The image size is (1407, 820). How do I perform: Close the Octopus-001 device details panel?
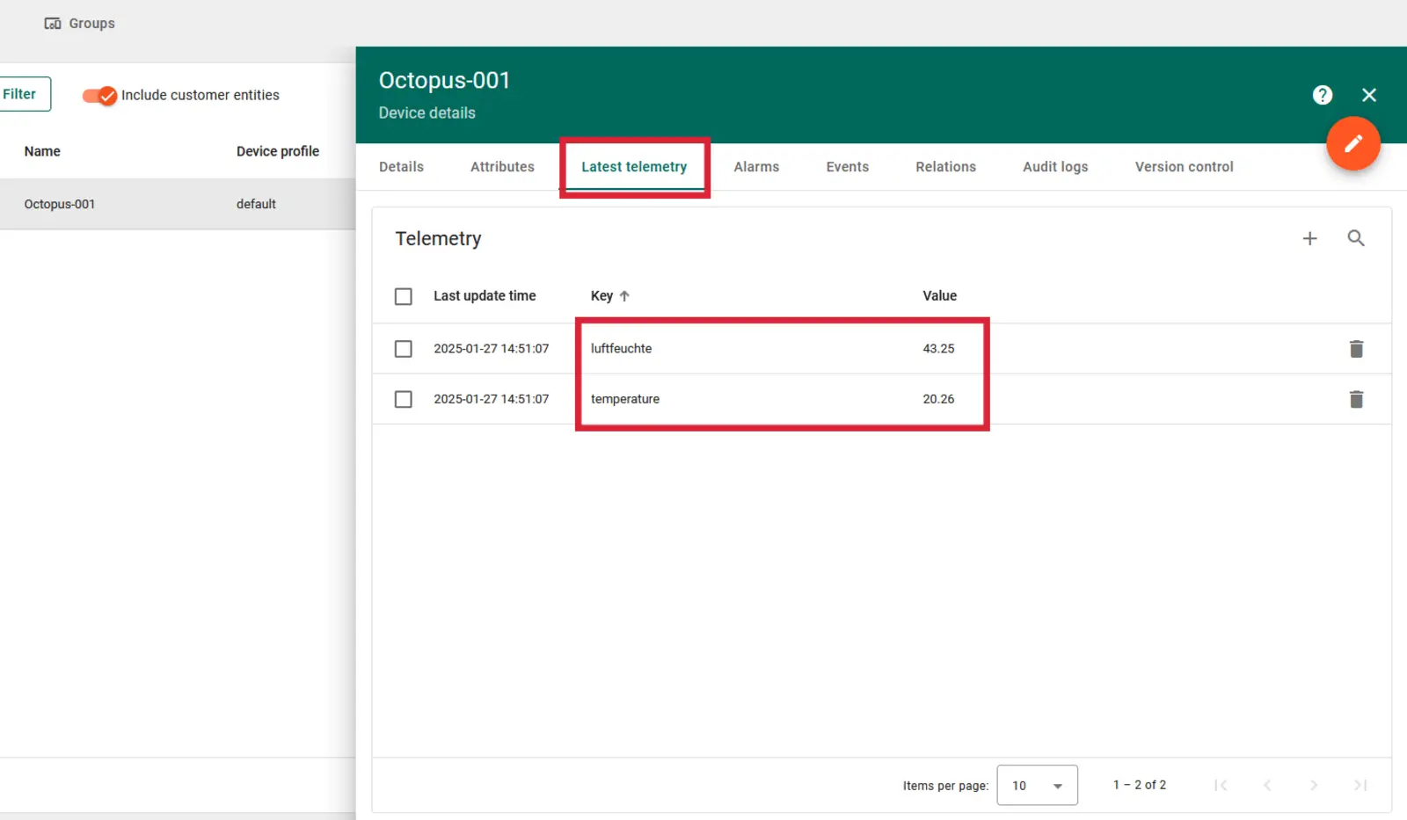[1368, 95]
